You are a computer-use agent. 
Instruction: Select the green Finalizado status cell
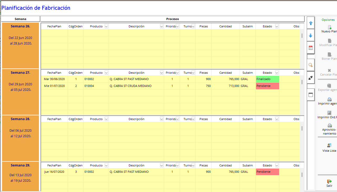click(267, 79)
